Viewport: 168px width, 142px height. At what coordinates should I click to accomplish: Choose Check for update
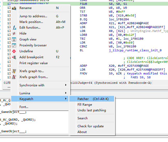coord(92,126)
